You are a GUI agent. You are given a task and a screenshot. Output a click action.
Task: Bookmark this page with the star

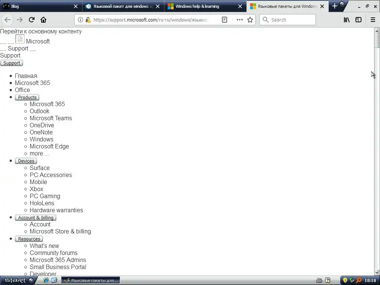pos(250,20)
